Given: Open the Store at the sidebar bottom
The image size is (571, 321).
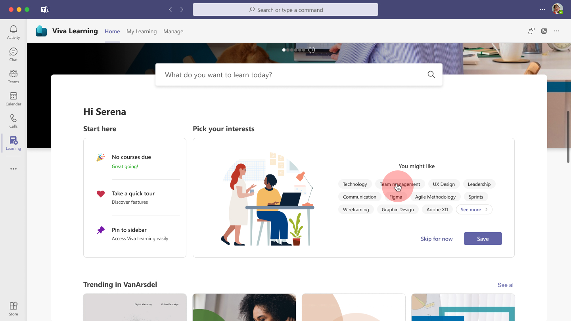Looking at the screenshot, I should 13,309.
